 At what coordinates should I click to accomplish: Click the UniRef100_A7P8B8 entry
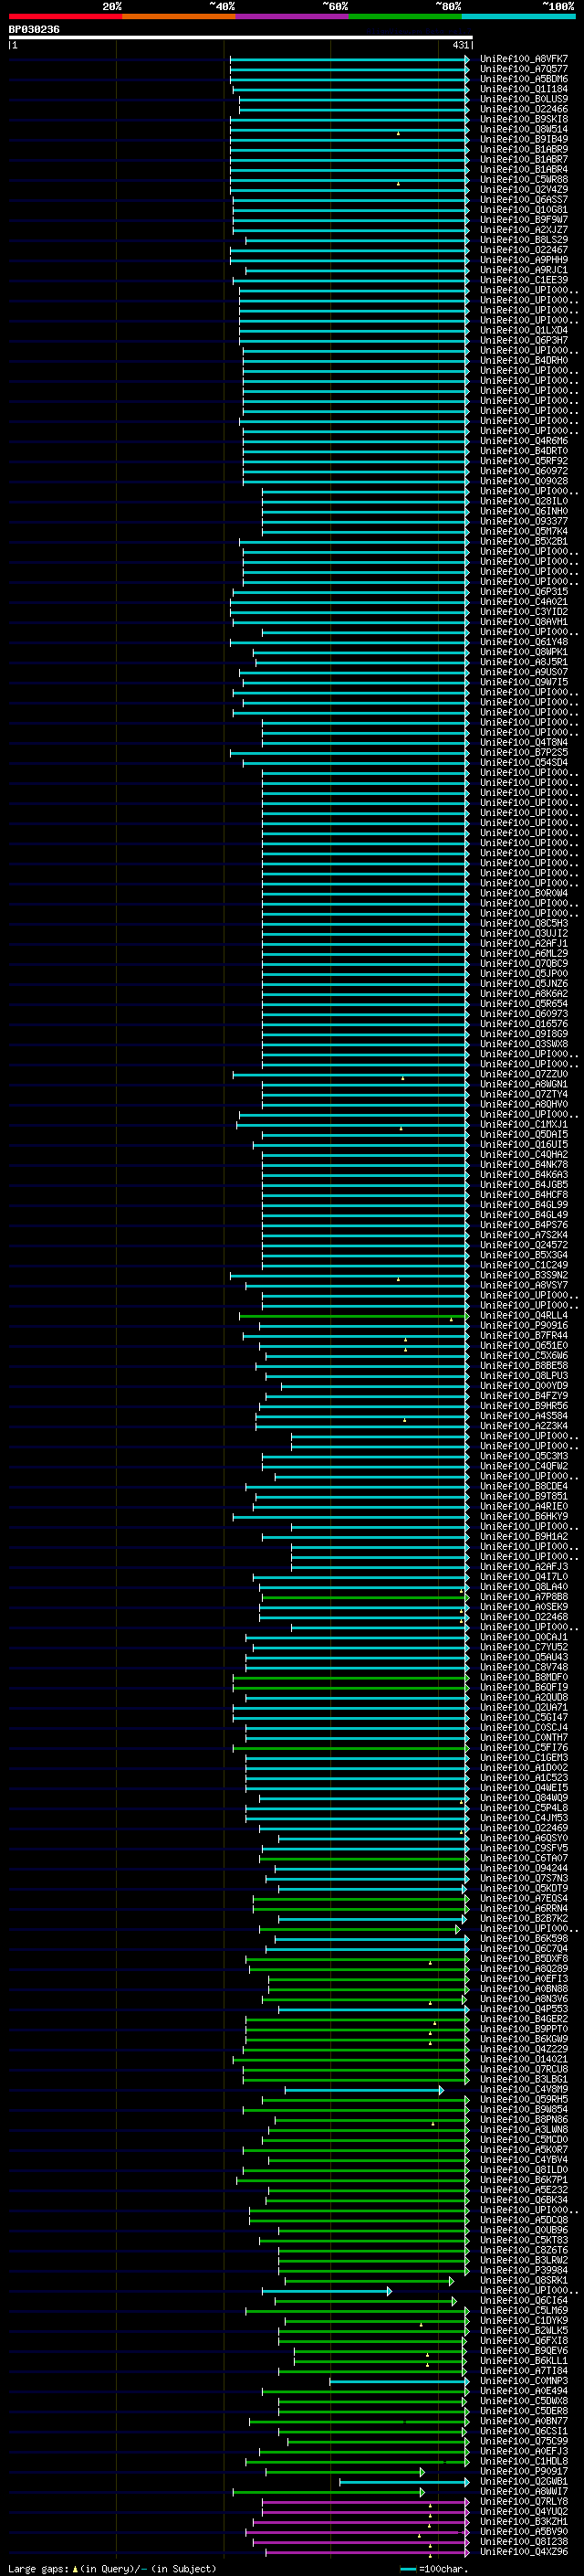tap(524, 1596)
